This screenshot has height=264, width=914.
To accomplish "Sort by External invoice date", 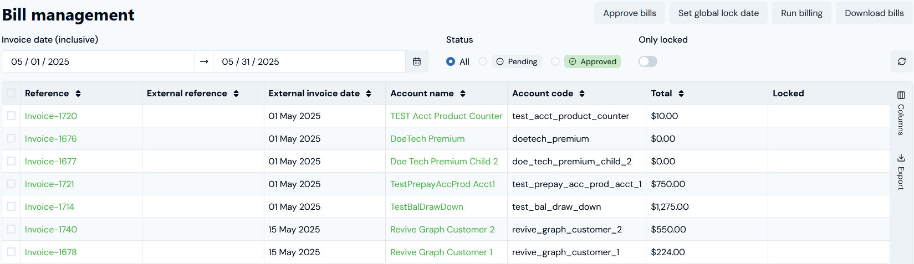I will [x=369, y=94].
